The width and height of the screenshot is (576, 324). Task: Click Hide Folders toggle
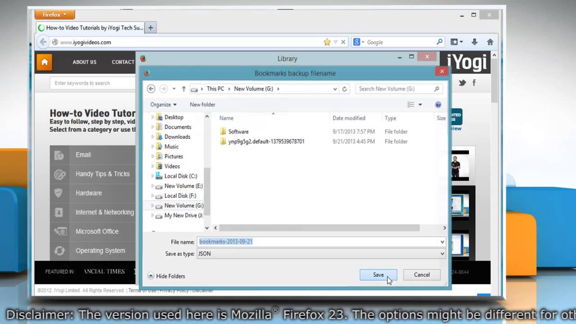tap(166, 276)
